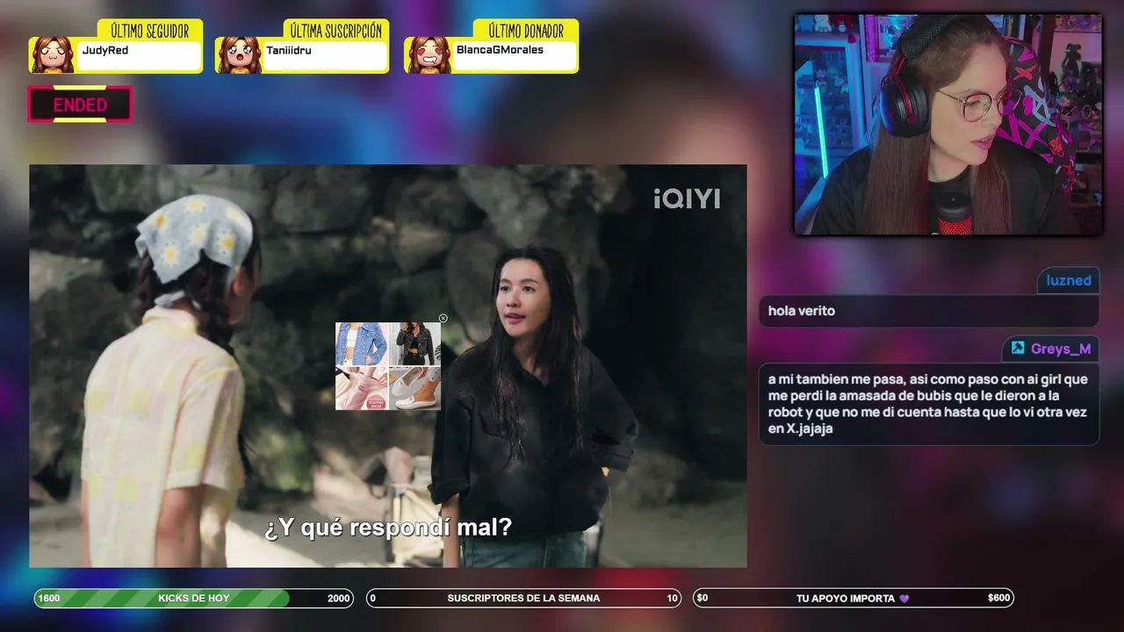Select the subscriber name Taniiidru

pyautogui.click(x=289, y=51)
